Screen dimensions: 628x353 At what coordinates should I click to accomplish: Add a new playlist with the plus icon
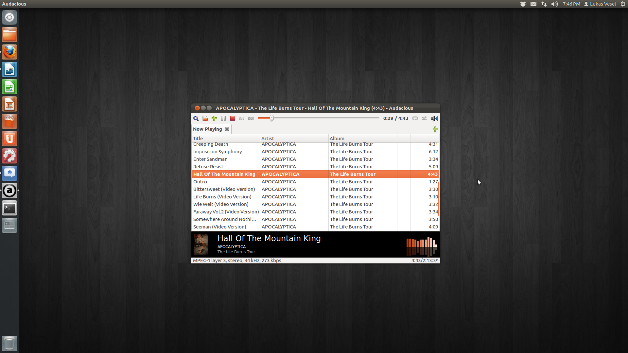point(435,129)
